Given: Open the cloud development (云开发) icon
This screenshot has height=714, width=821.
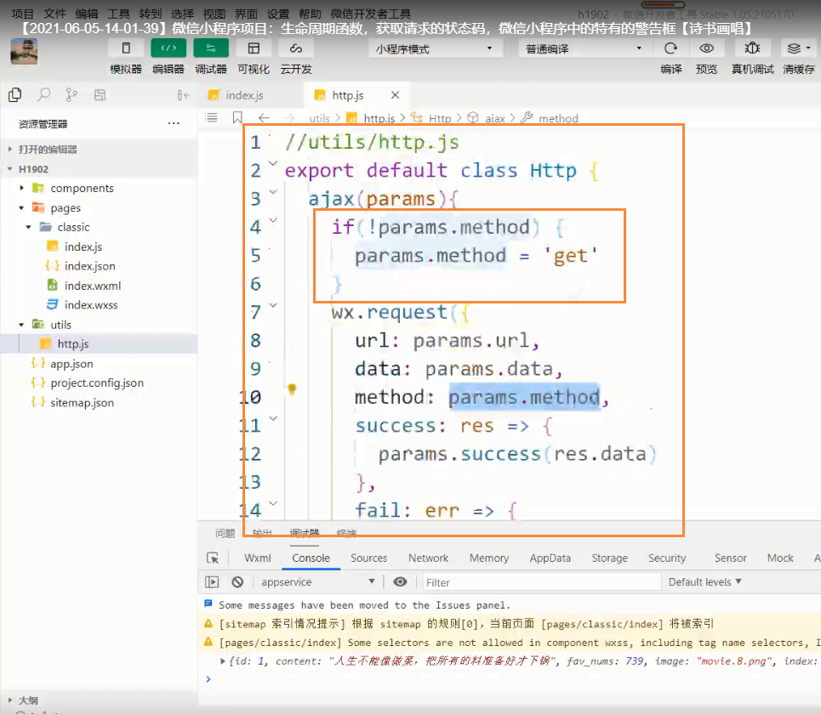Looking at the screenshot, I should (296, 48).
